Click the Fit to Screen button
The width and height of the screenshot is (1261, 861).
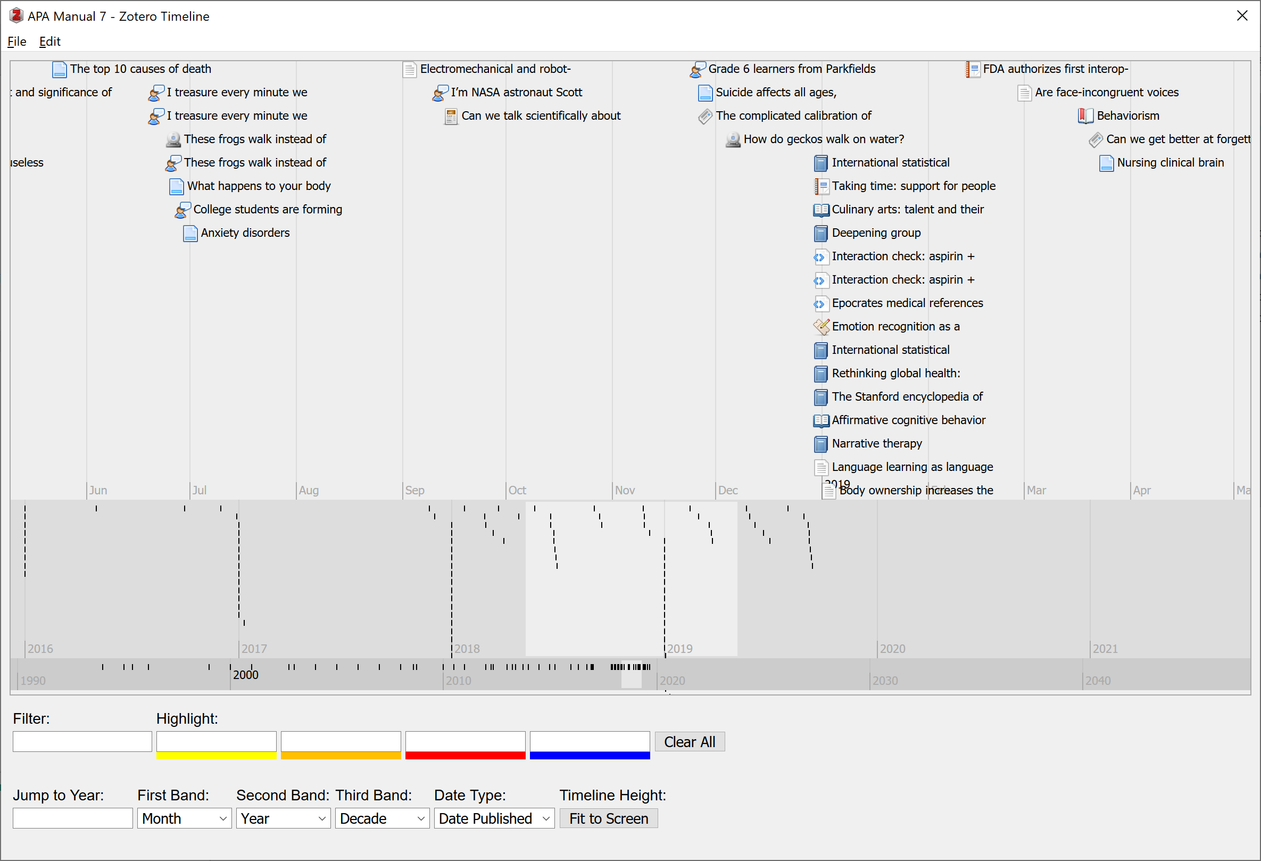(x=608, y=818)
